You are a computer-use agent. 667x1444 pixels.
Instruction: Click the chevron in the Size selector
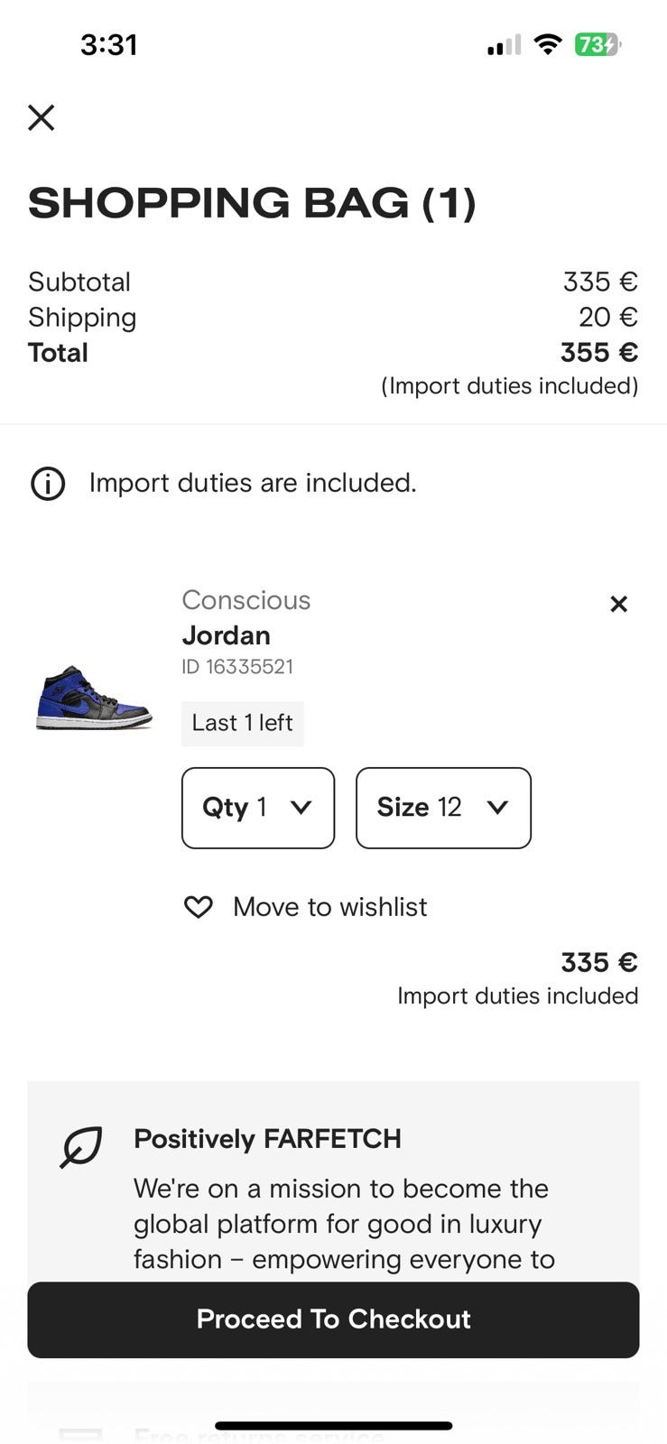(x=497, y=808)
